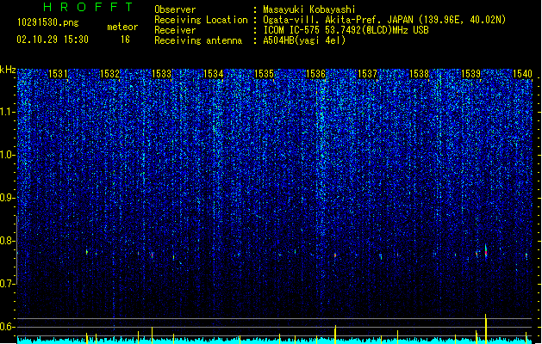542x344 pixels.
Task: Click the 1540 time marker
Action: [522, 73]
